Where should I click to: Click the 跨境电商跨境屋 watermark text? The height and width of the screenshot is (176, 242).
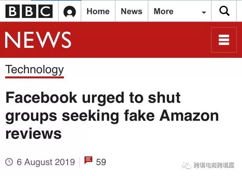click(214, 165)
